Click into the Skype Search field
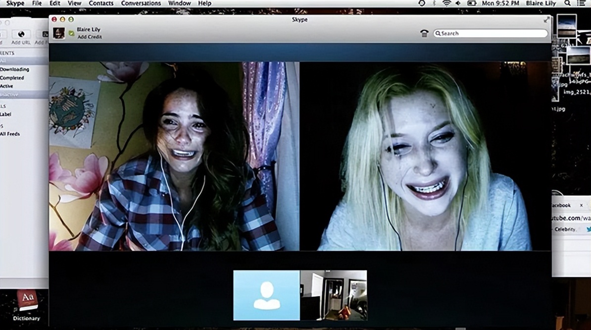 point(491,33)
